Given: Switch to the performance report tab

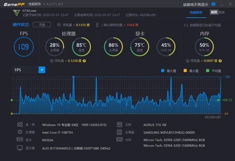Looking at the screenshot, I should coord(196,12).
